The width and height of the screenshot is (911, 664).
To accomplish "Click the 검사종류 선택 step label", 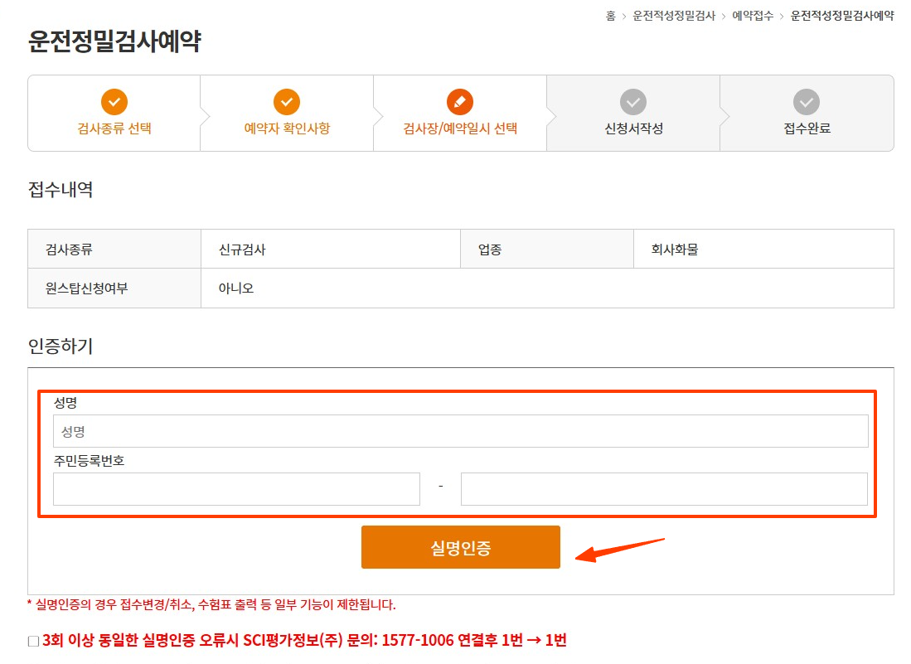I will pyautogui.click(x=114, y=131).
